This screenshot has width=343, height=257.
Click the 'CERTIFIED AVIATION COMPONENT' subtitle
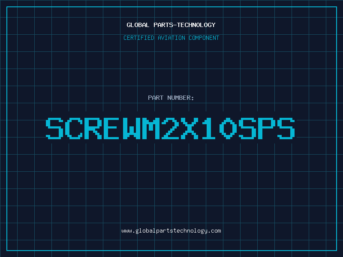pyautogui.click(x=171, y=38)
